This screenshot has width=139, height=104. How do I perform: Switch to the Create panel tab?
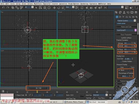[116, 12]
